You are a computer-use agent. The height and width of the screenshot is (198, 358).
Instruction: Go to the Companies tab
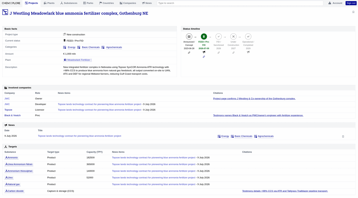128,3
